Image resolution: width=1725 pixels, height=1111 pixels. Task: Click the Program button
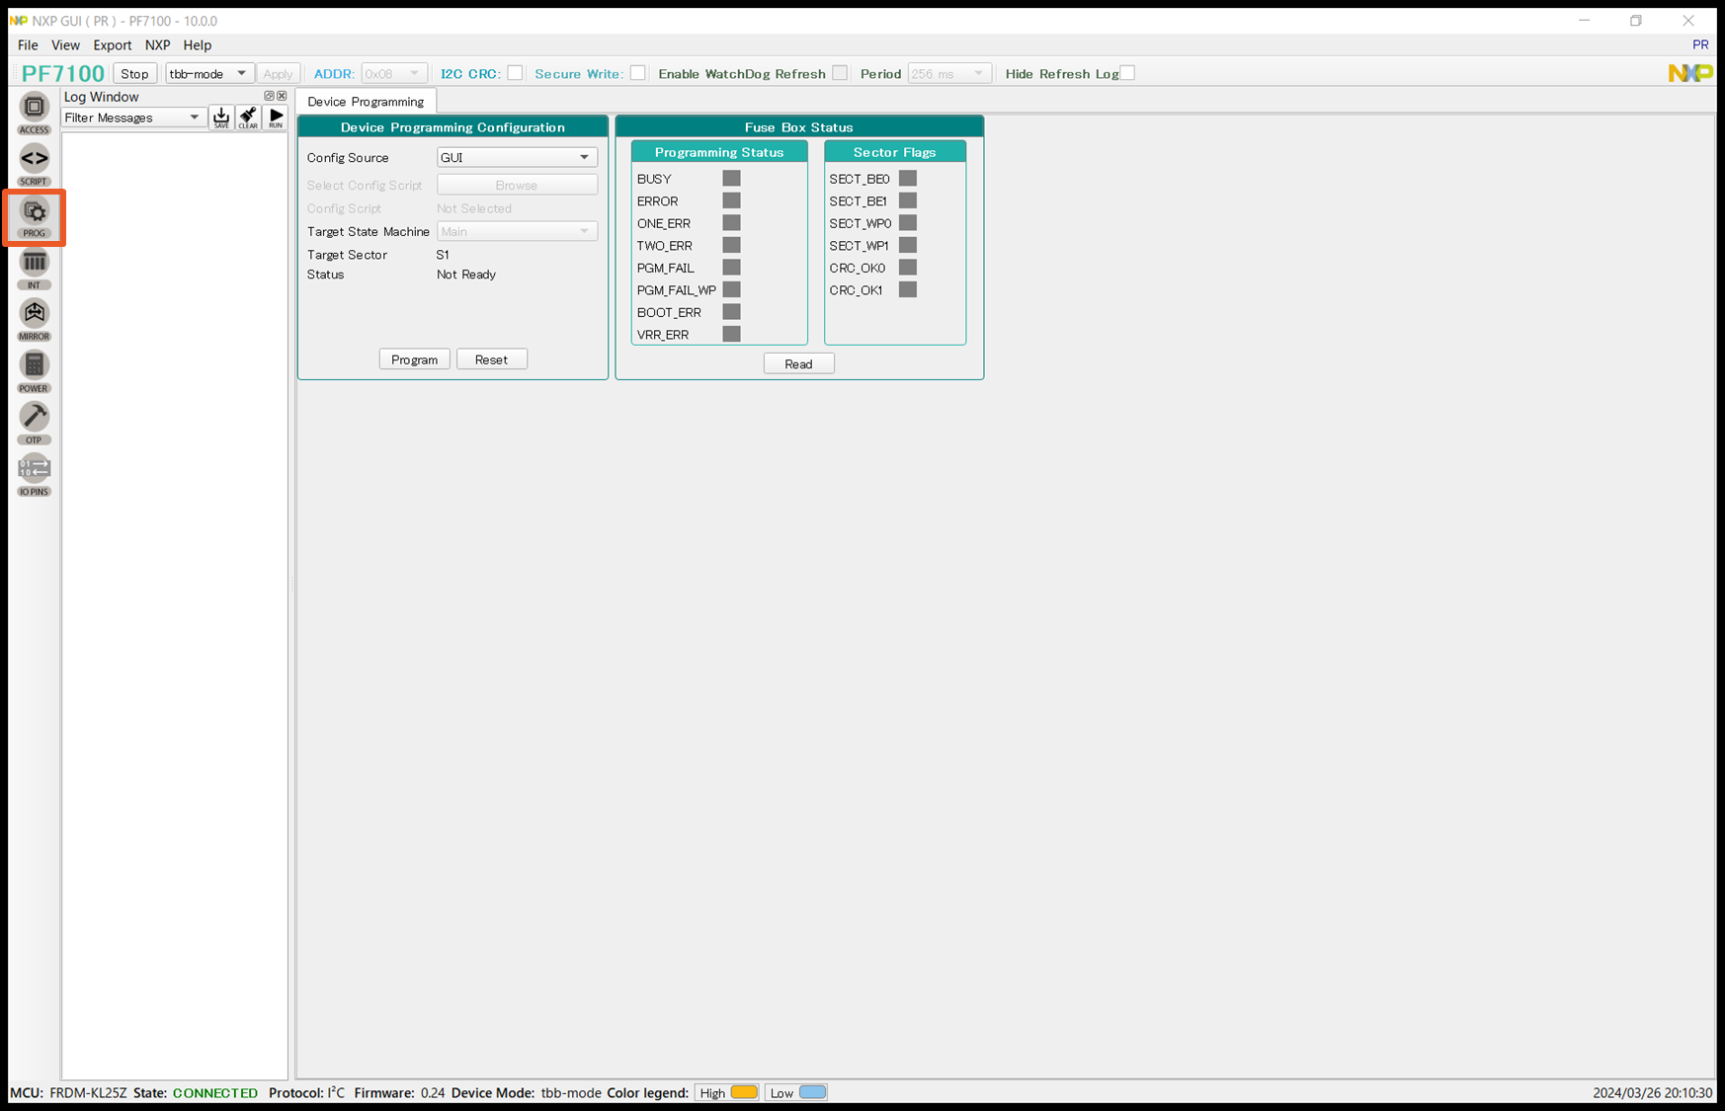click(x=414, y=359)
